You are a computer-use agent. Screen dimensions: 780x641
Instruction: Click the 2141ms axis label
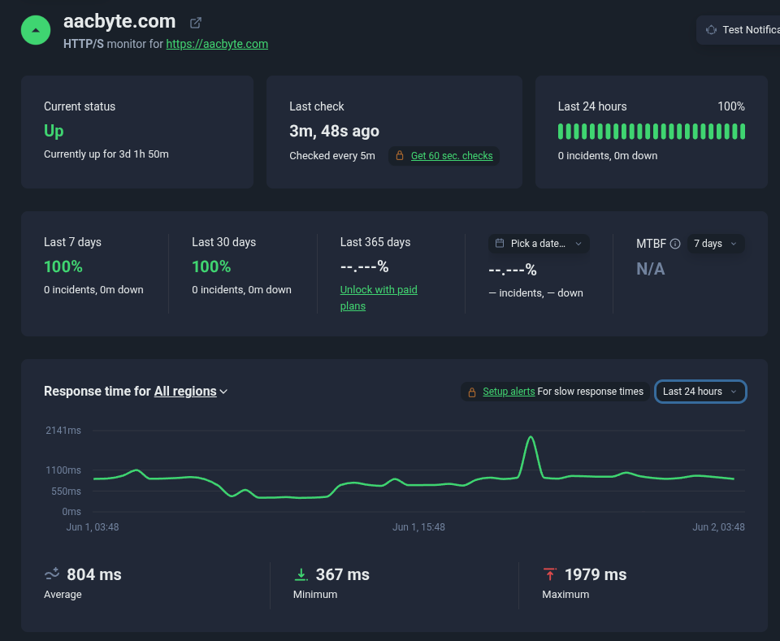tap(63, 430)
